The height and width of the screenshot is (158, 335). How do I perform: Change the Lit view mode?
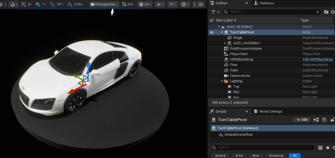[145, 4]
